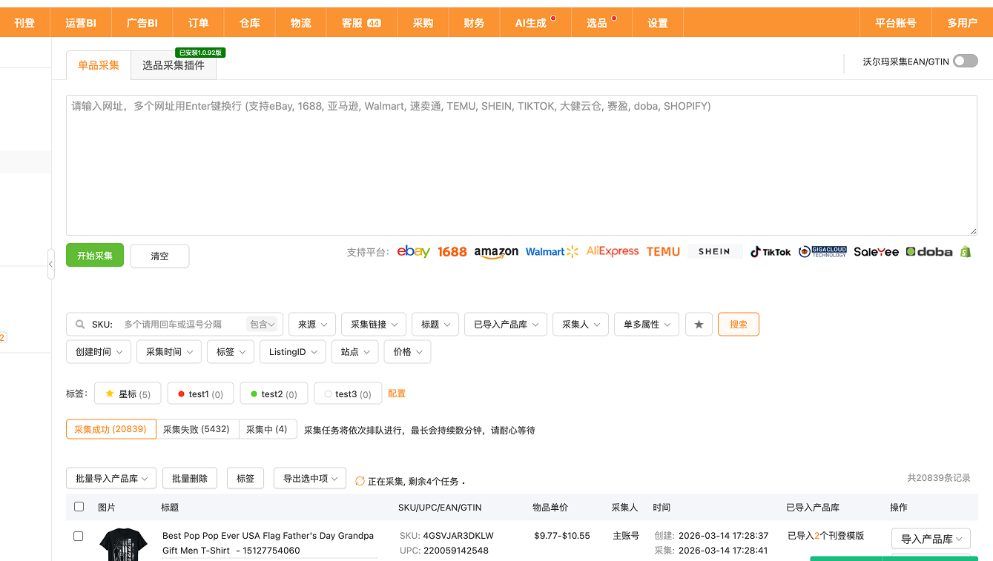
Task: Filter by the red test1 tag
Action: [200, 394]
